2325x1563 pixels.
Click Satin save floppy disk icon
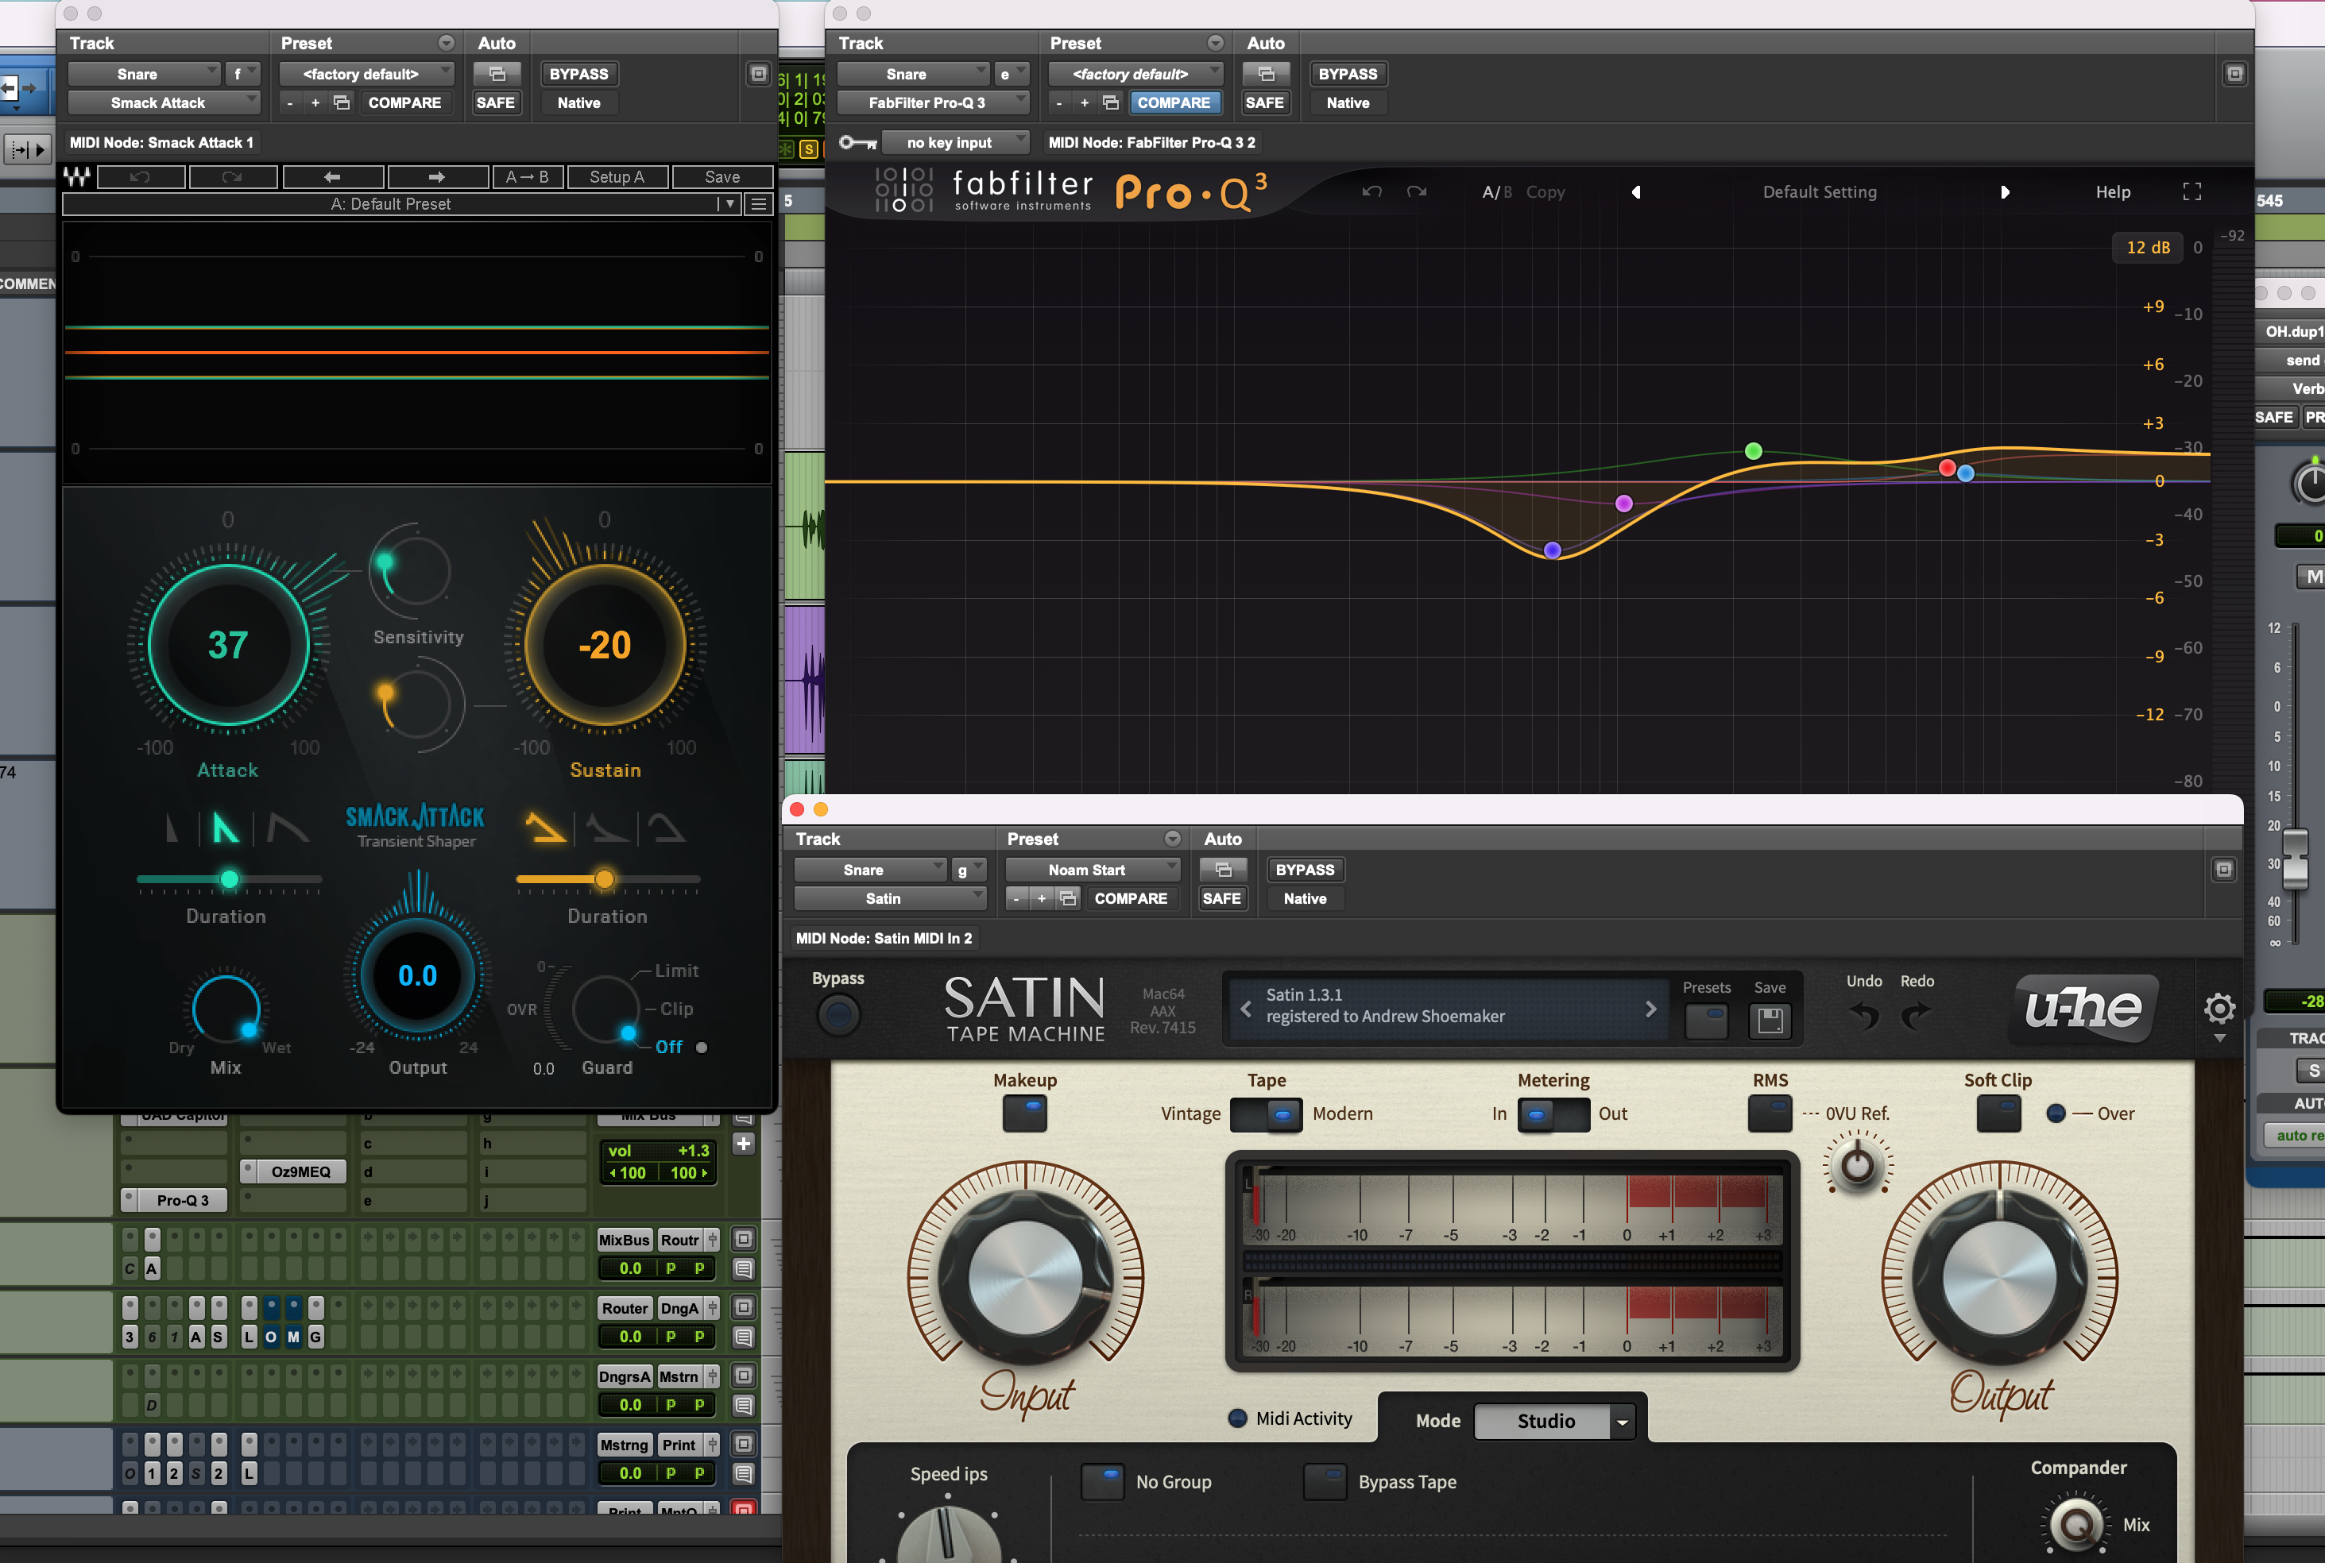[x=1770, y=1021]
